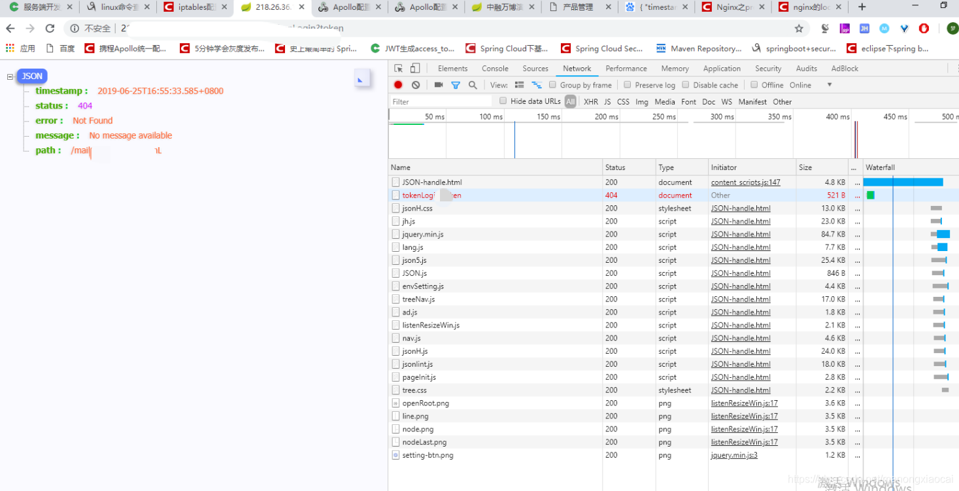This screenshot has height=491, width=959.
Task: Open the Performance panel
Action: pyautogui.click(x=626, y=69)
